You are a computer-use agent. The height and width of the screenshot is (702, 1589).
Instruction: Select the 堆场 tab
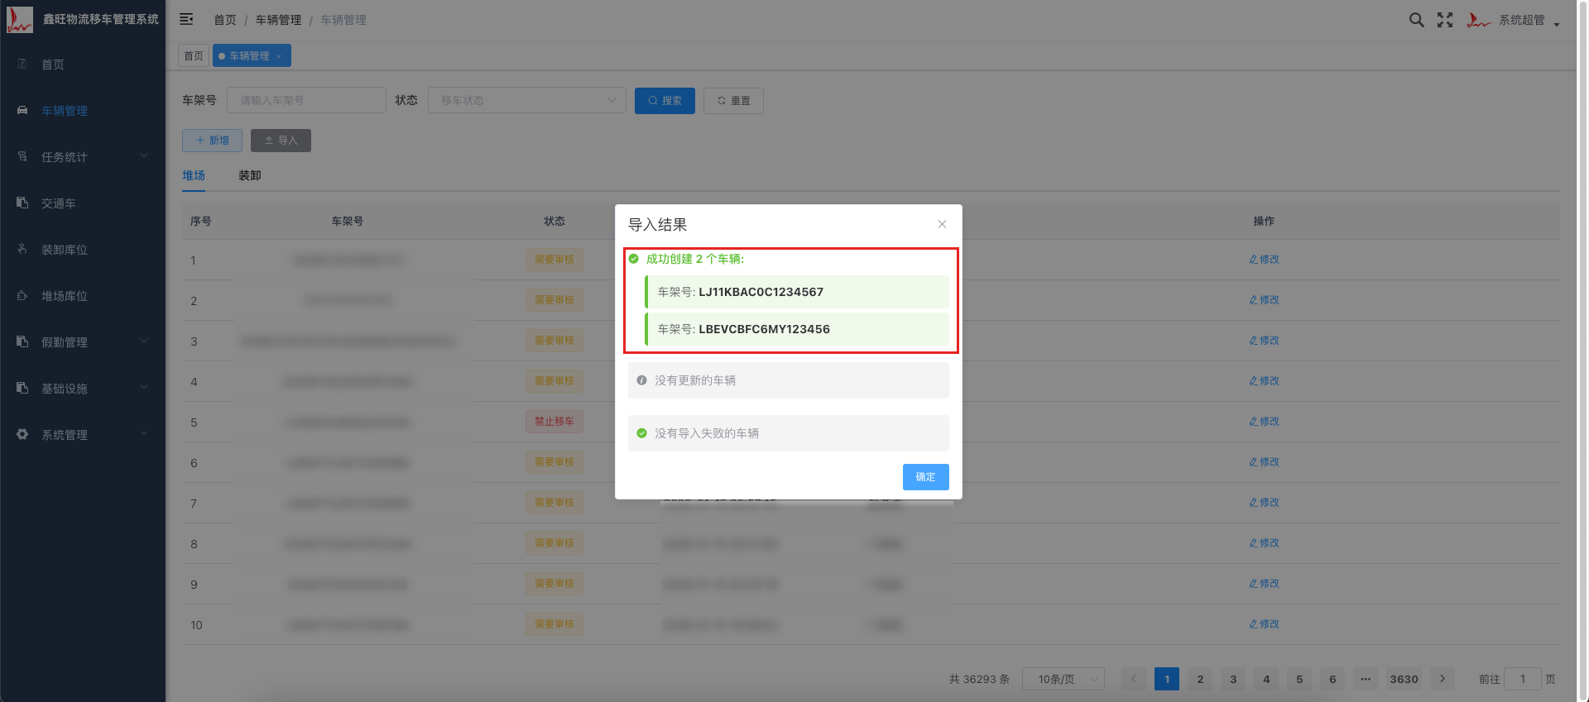194,175
